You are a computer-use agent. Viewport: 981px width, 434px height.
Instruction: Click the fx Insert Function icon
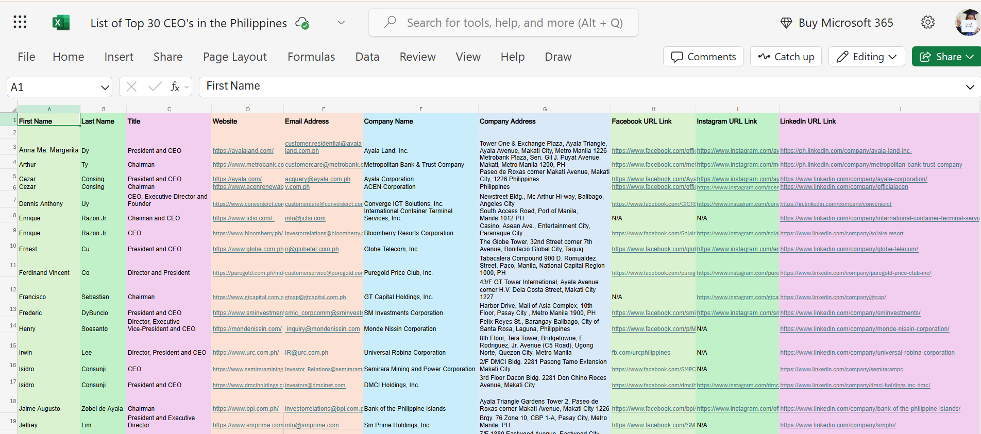click(x=175, y=86)
